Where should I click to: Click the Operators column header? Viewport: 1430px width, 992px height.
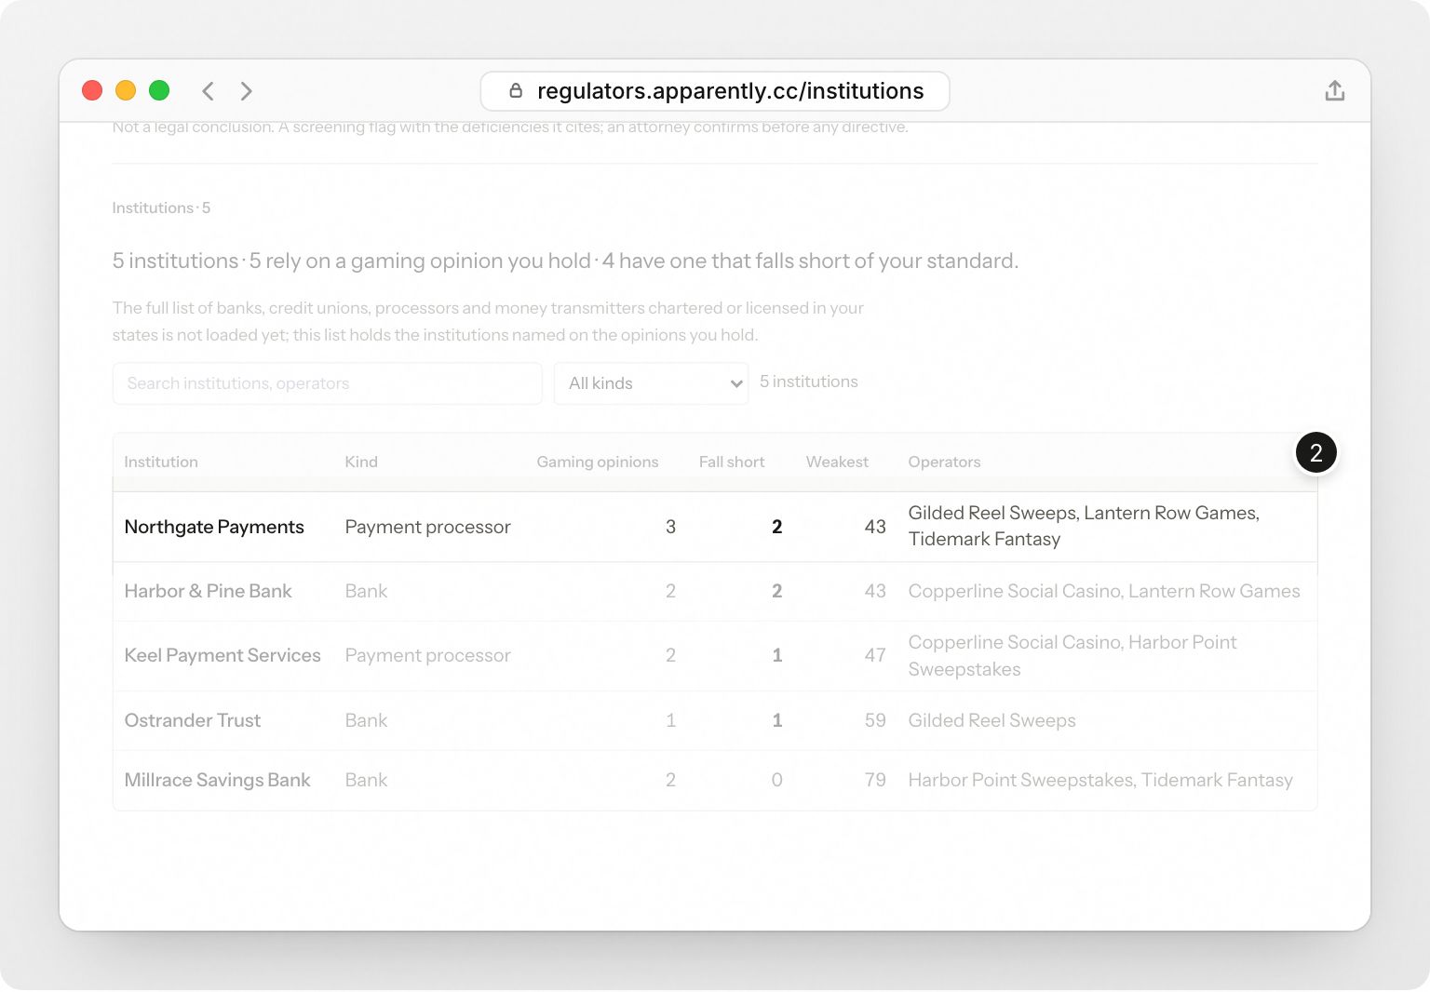tap(944, 462)
